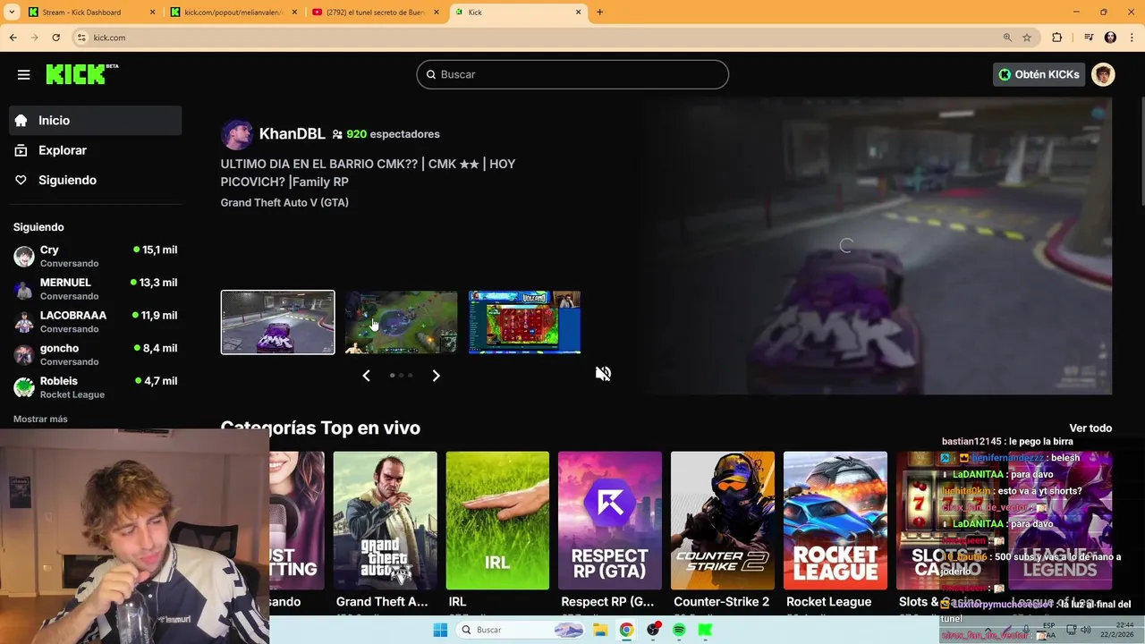Open Robleis channel in following list

95,387
